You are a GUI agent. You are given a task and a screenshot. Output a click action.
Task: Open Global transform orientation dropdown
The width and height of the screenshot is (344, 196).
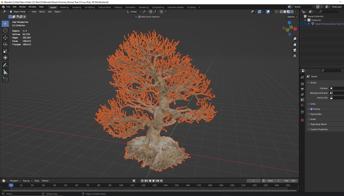[133, 12]
